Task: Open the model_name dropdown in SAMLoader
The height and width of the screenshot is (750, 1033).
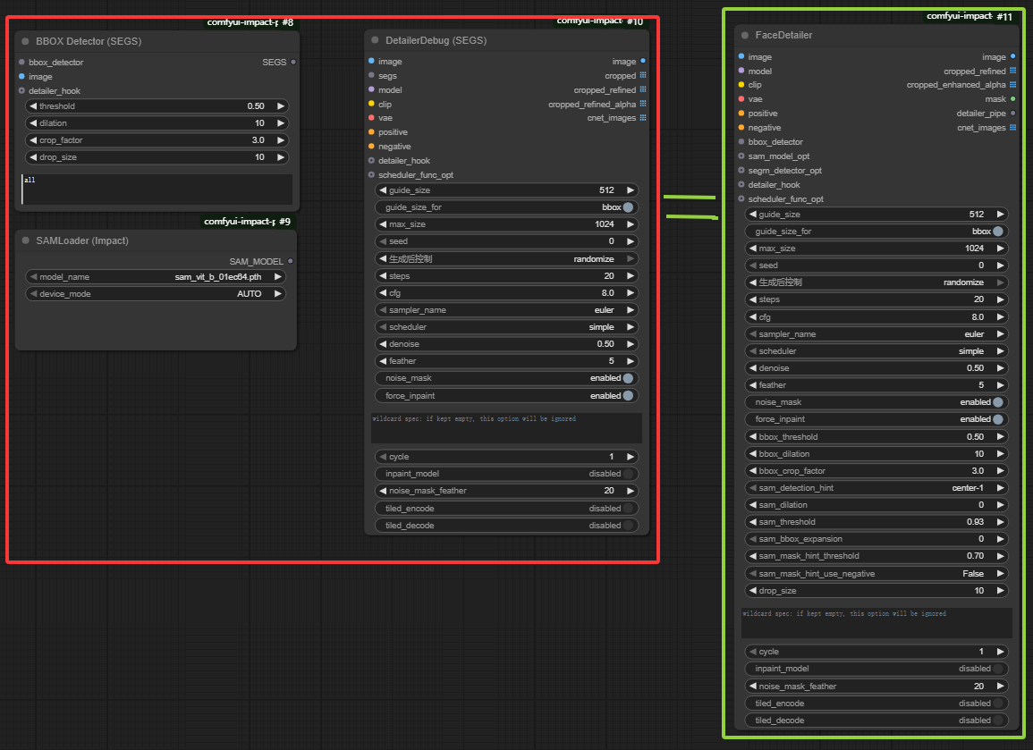Action: [157, 277]
